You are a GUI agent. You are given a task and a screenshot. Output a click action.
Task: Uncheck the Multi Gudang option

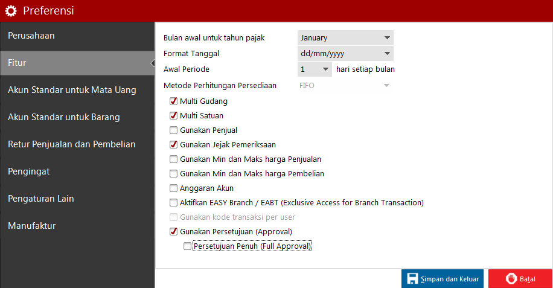pos(174,101)
